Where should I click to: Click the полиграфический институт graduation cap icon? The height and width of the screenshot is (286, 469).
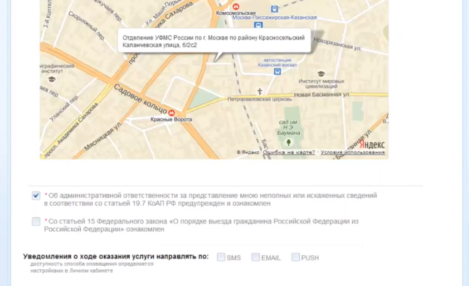pos(52,79)
